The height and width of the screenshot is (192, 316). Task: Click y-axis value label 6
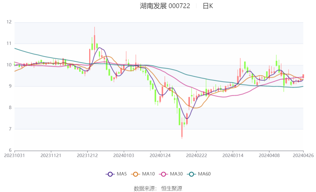point(10,150)
